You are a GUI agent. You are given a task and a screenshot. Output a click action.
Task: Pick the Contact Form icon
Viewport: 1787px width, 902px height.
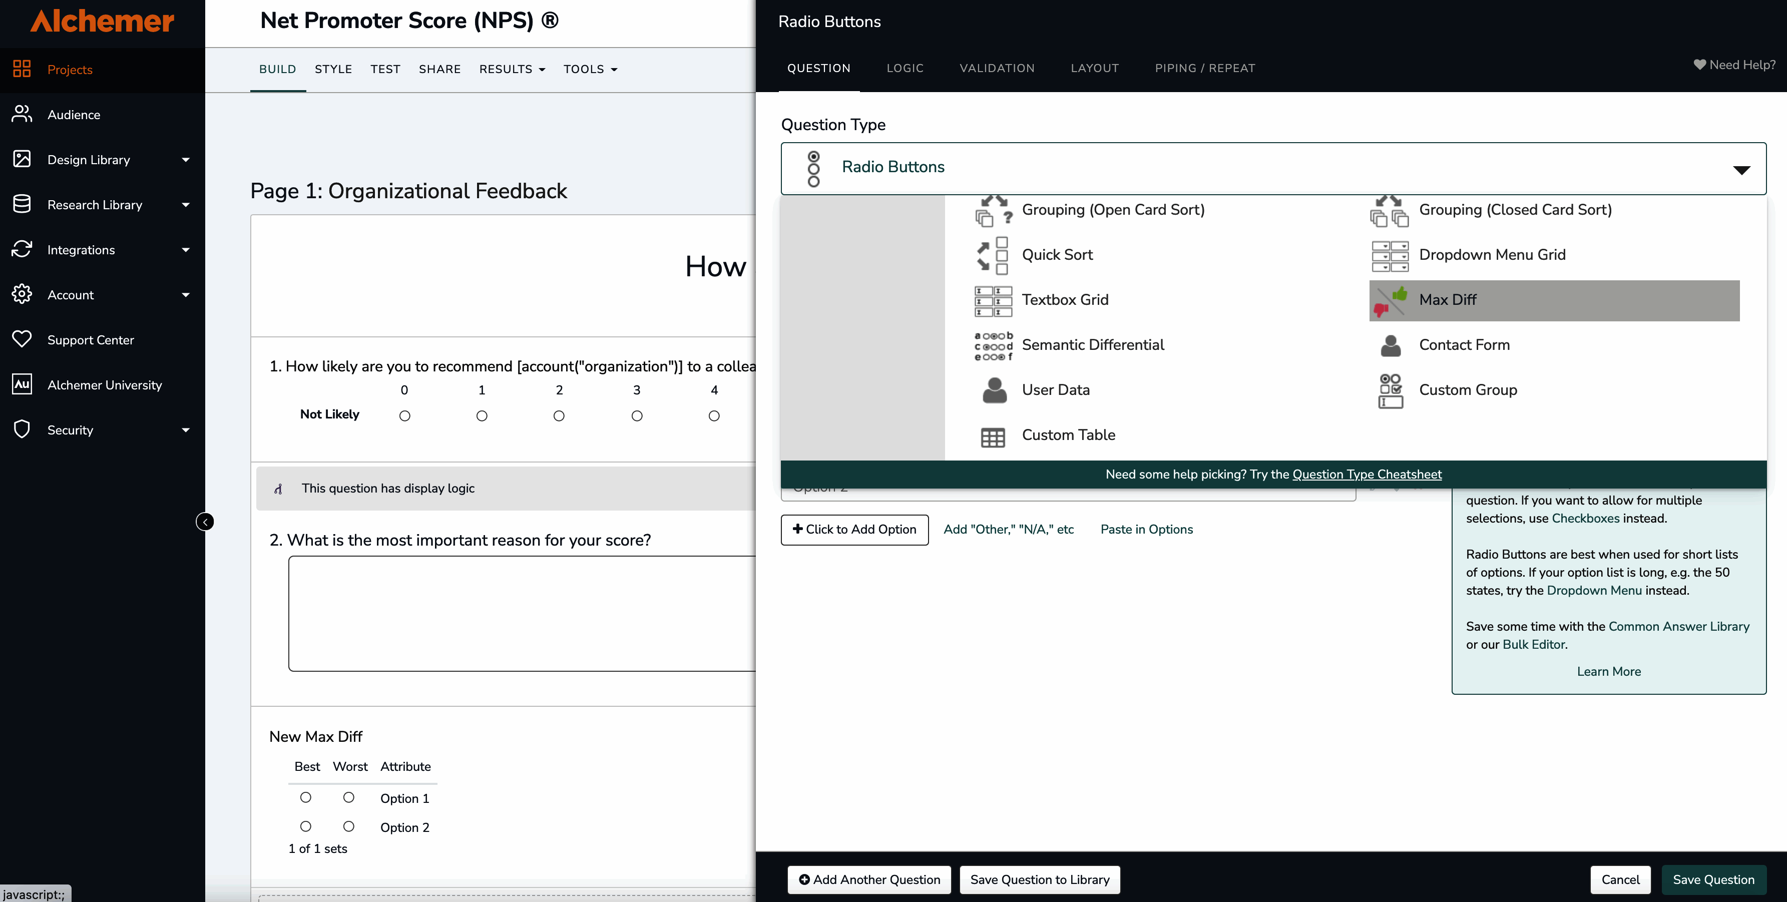[x=1390, y=345]
